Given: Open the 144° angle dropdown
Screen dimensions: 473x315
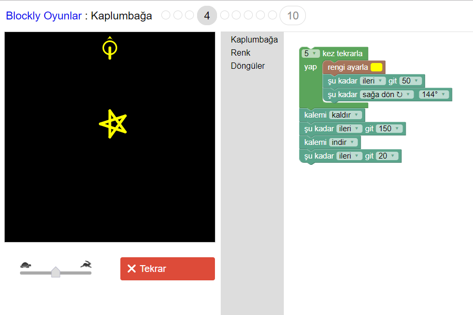Looking at the screenshot, I should [x=434, y=94].
